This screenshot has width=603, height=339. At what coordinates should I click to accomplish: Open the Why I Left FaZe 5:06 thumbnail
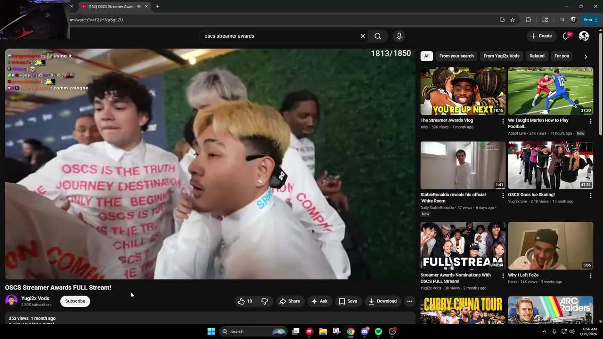pyautogui.click(x=551, y=246)
